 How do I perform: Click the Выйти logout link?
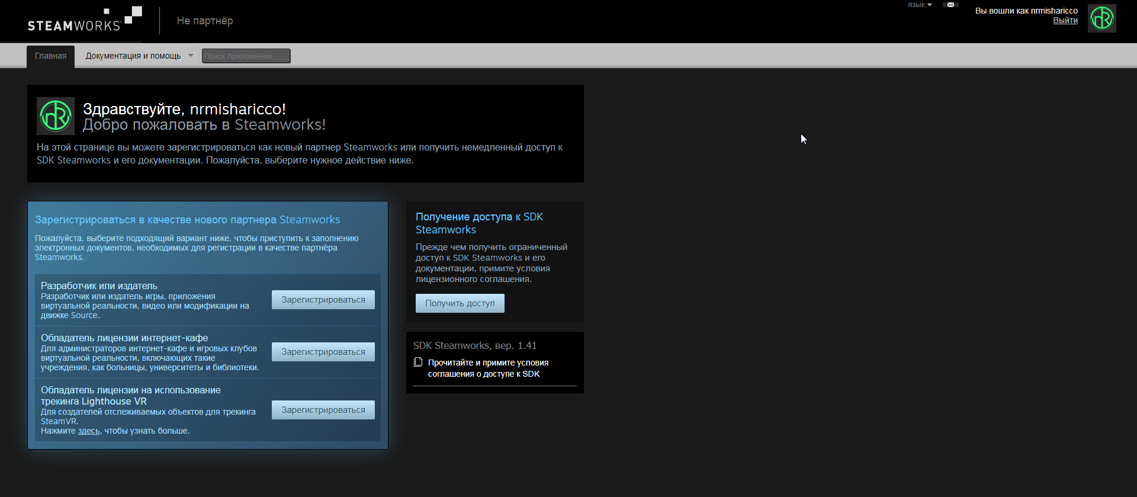(x=1065, y=20)
